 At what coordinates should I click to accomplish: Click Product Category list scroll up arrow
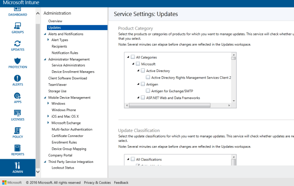pos(234,55)
